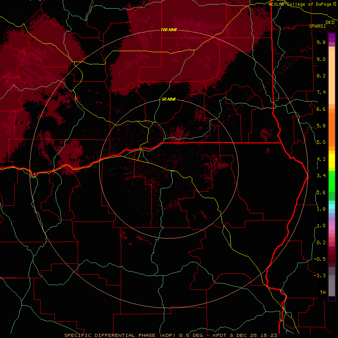Select the -1.3 scale value
338x338 pixels.
tap(320, 276)
